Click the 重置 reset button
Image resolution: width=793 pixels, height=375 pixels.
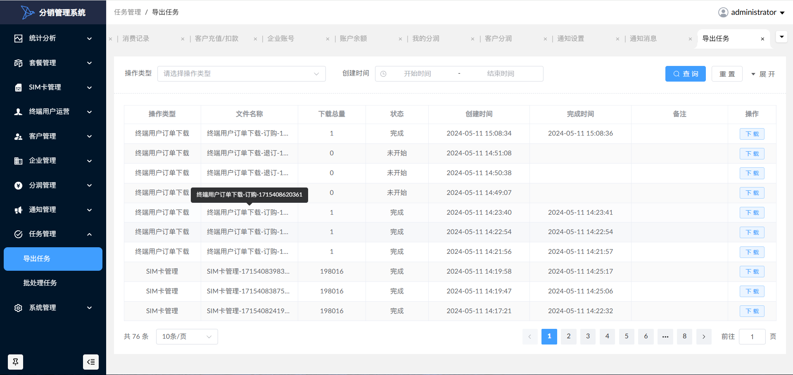click(x=727, y=74)
